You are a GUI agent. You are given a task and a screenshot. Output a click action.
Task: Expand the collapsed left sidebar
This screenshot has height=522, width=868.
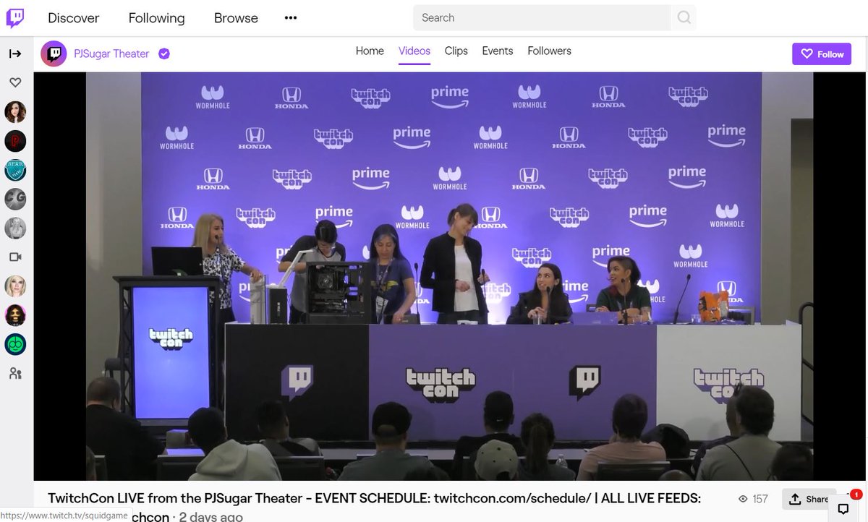click(15, 54)
